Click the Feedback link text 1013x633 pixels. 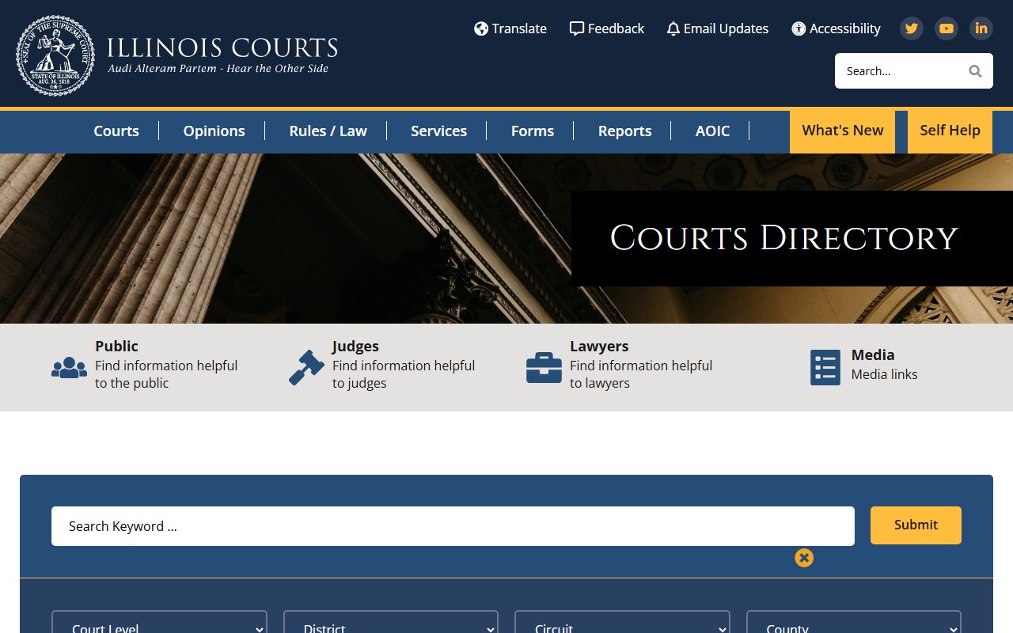pyautogui.click(x=616, y=28)
